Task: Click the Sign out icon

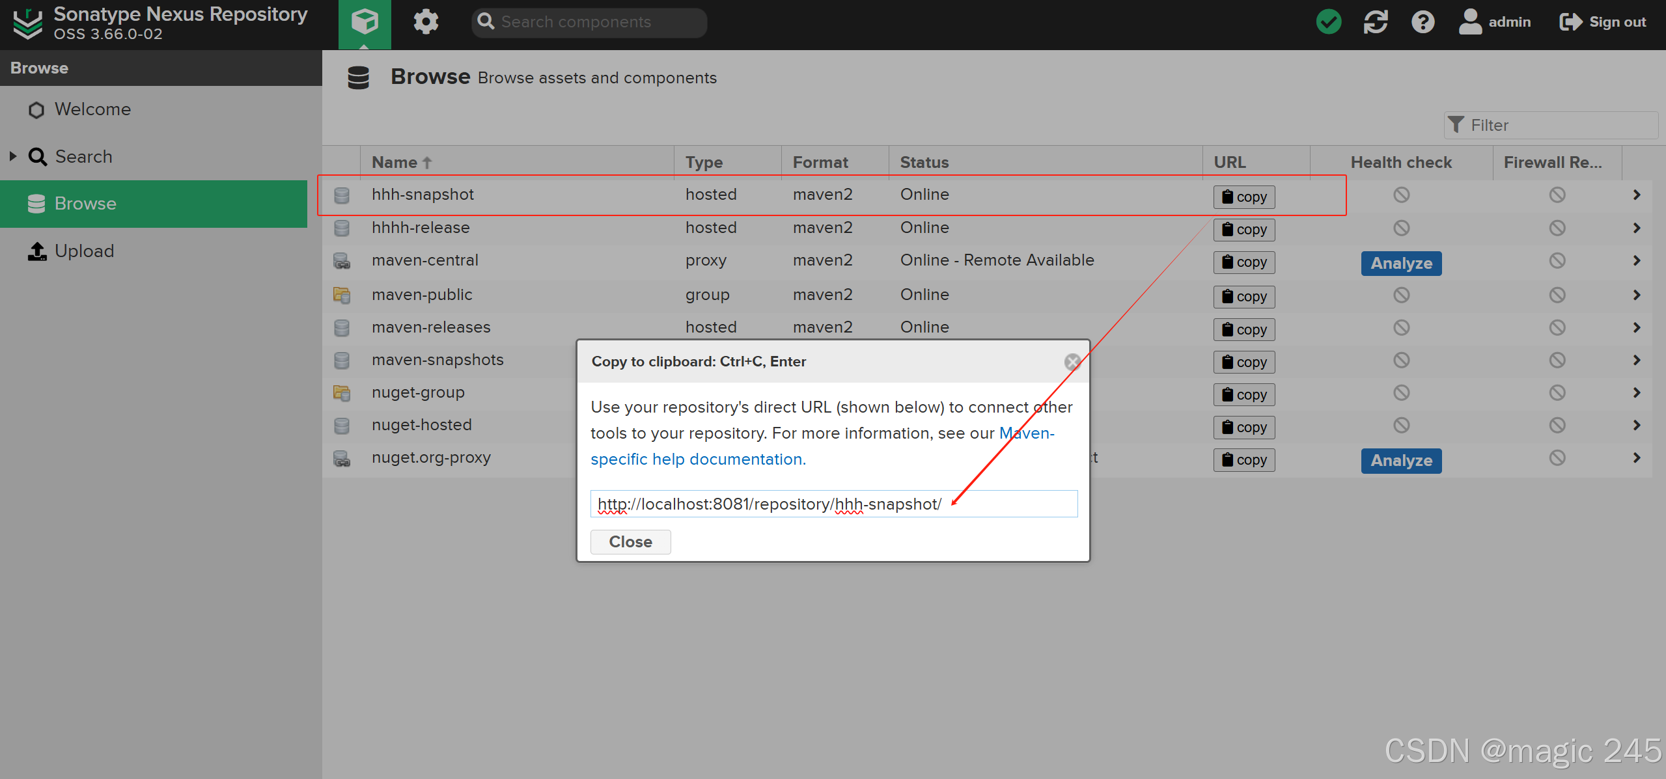Action: click(1570, 22)
